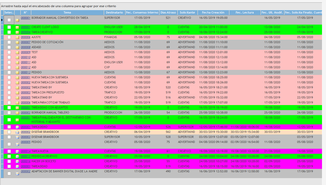Click the group-by column drop area

click(x=106, y=6)
